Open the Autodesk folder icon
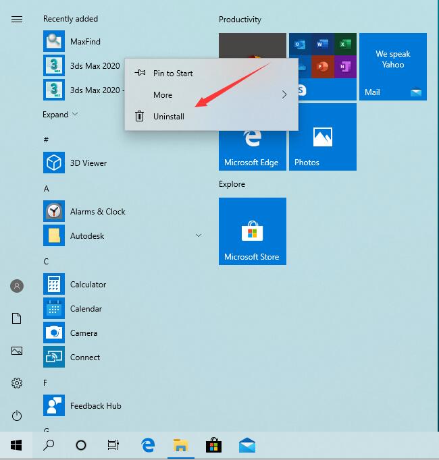This screenshot has width=439, height=460. pos(54,235)
